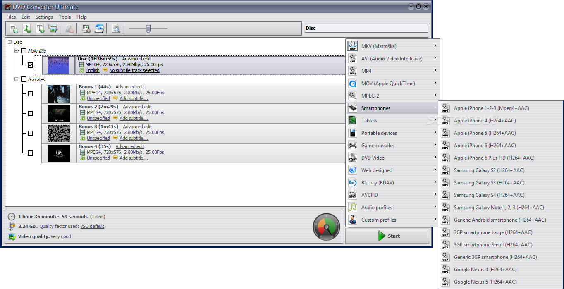Choose Generic Android smartphone profile

[x=501, y=220]
